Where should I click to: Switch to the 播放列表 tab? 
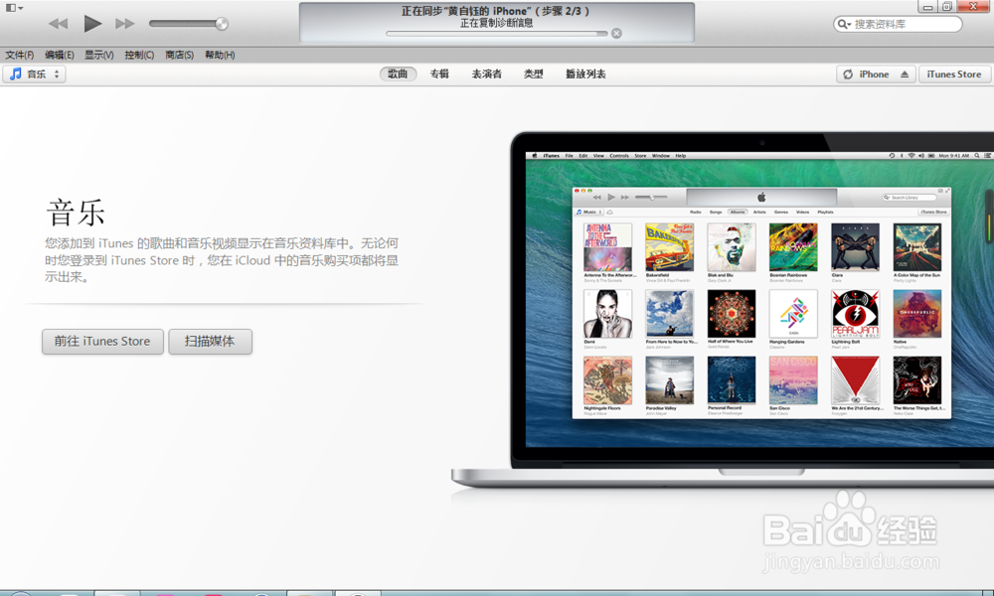tap(585, 74)
